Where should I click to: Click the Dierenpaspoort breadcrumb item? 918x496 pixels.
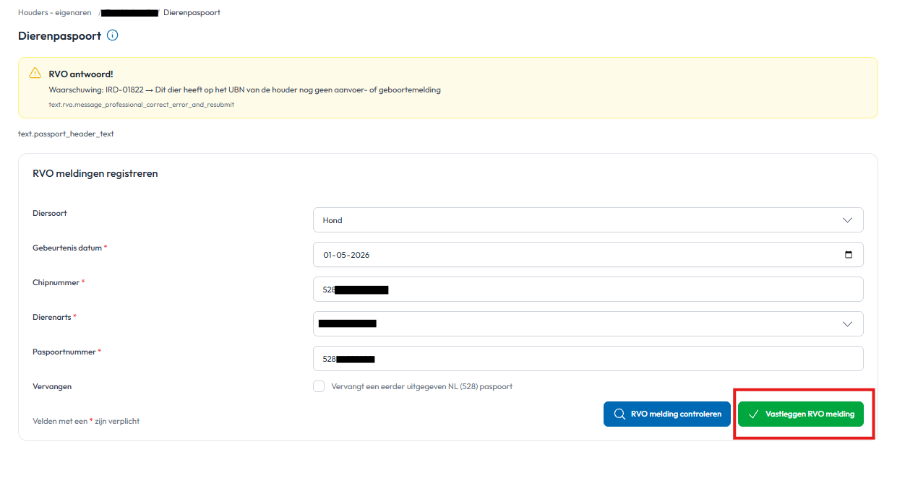(192, 12)
